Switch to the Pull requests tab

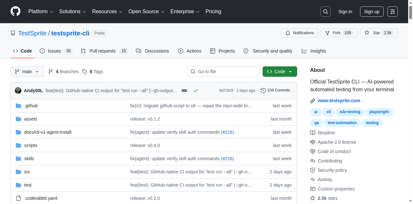click(x=104, y=51)
